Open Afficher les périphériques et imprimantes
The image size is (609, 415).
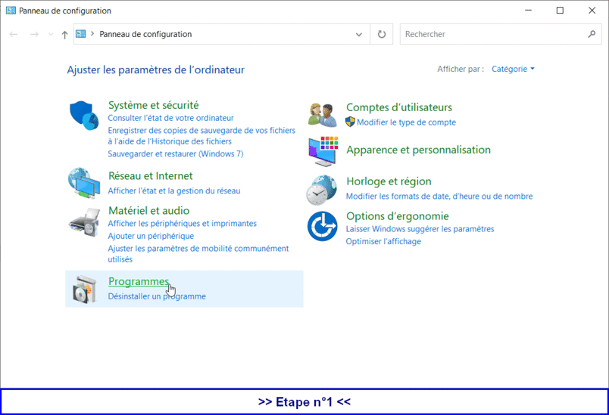pos(182,224)
